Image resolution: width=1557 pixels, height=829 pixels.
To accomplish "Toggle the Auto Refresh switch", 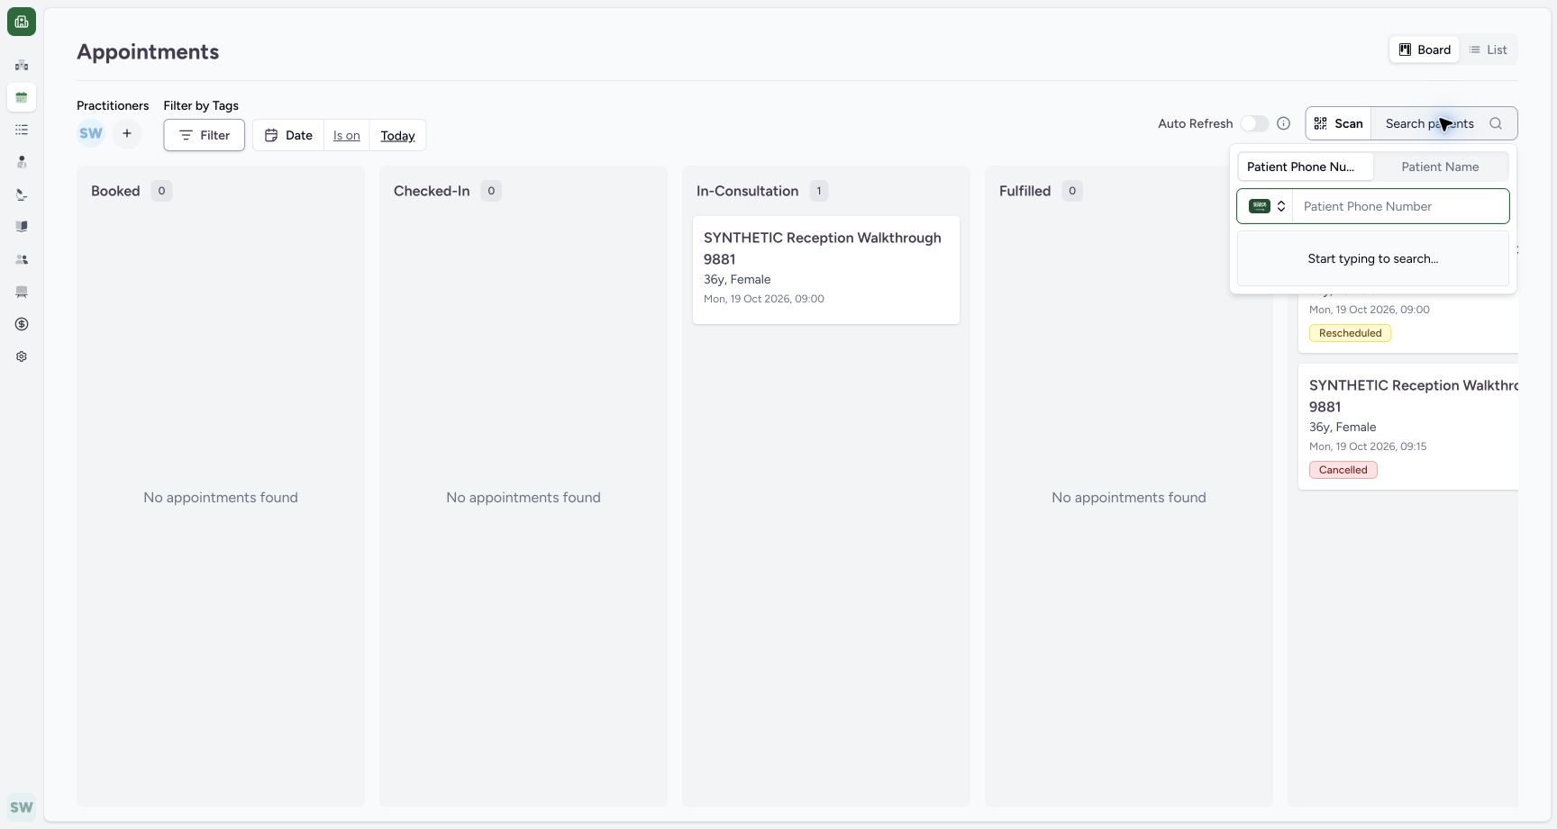I will click(1254, 123).
